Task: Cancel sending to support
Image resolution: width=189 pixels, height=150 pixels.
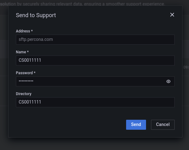Action: (163, 124)
